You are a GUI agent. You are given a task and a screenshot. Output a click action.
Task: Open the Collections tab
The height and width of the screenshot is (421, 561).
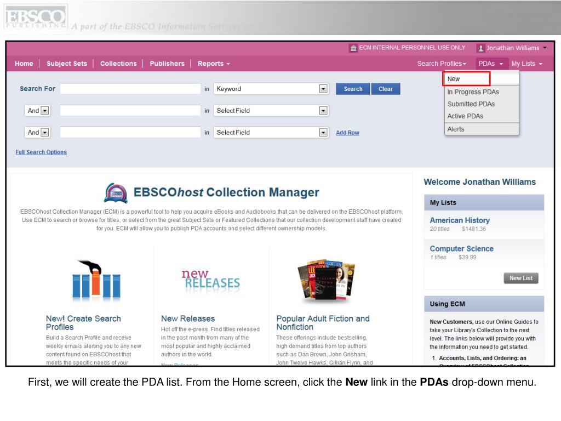point(118,64)
